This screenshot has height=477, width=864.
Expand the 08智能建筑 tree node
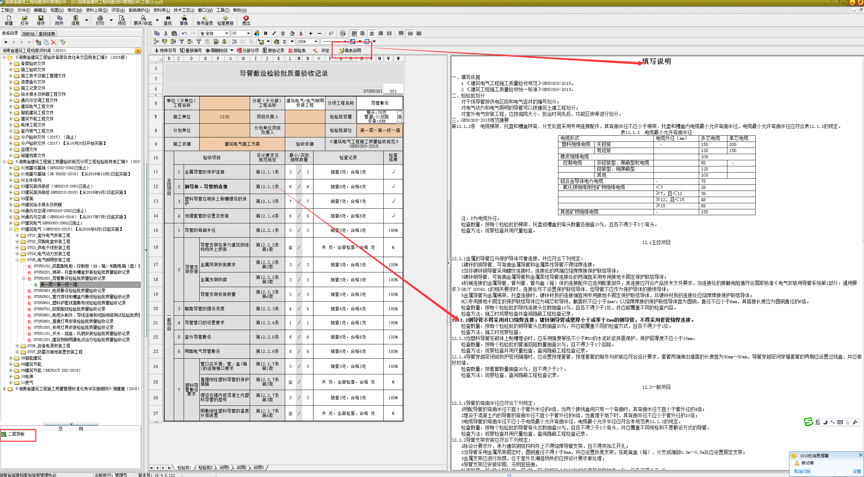coord(11,358)
